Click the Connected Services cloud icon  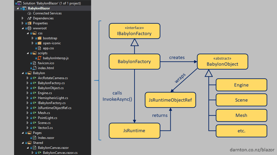29,13
